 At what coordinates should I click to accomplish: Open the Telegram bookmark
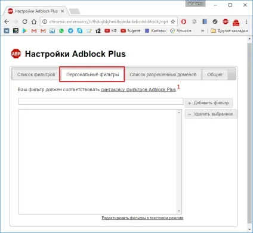[x=70, y=31]
